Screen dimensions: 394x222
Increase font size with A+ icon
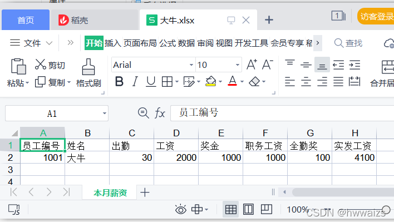(x=252, y=65)
